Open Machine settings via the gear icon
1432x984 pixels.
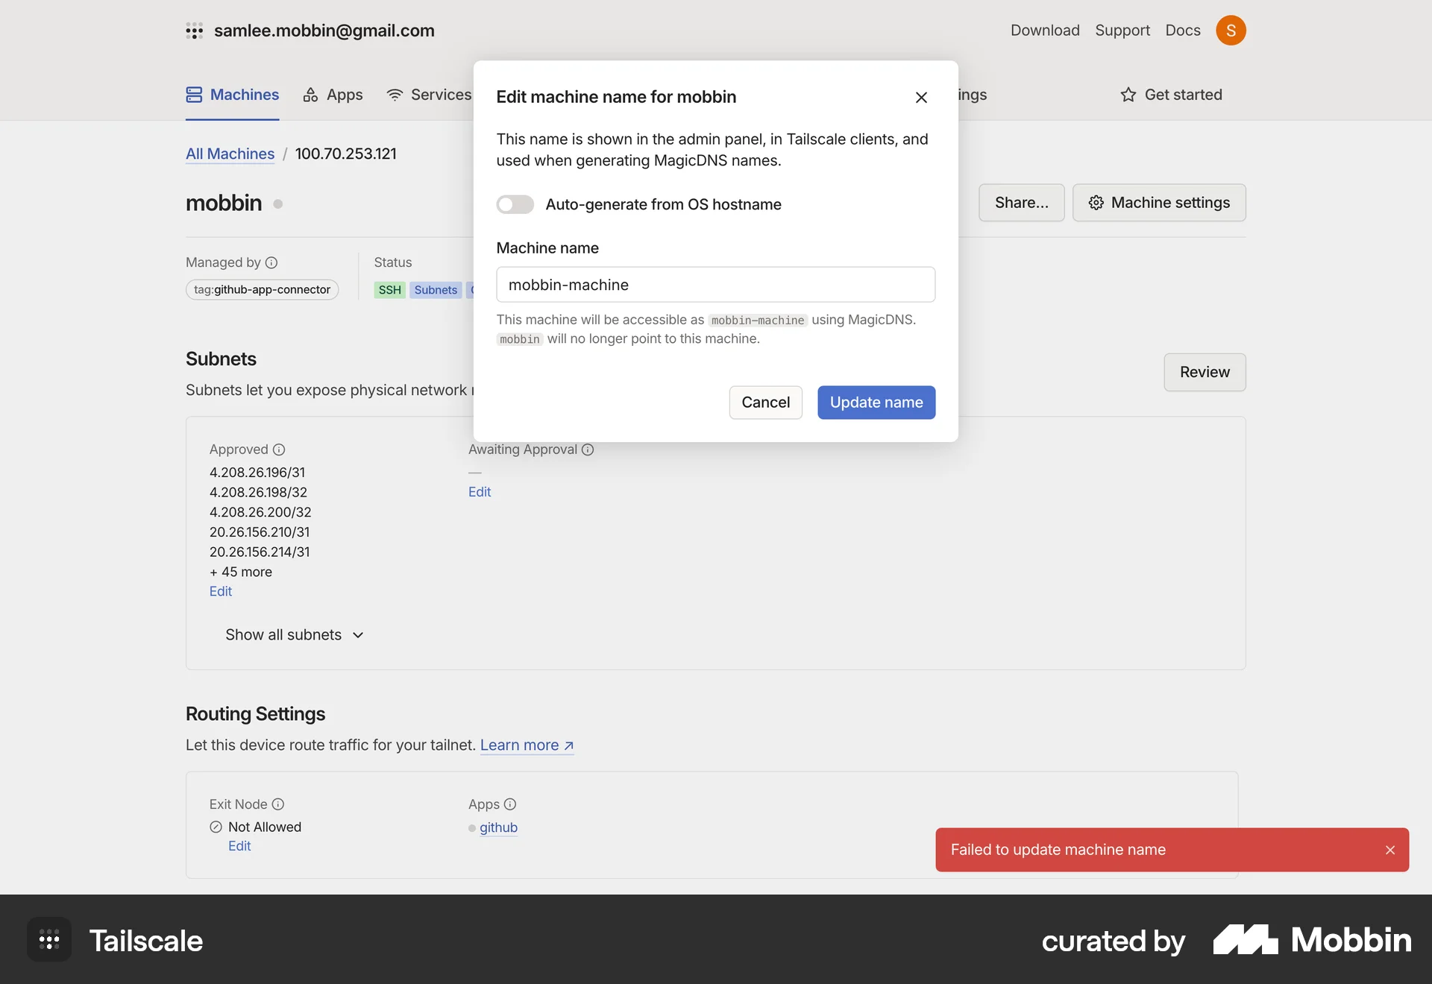pos(1096,203)
